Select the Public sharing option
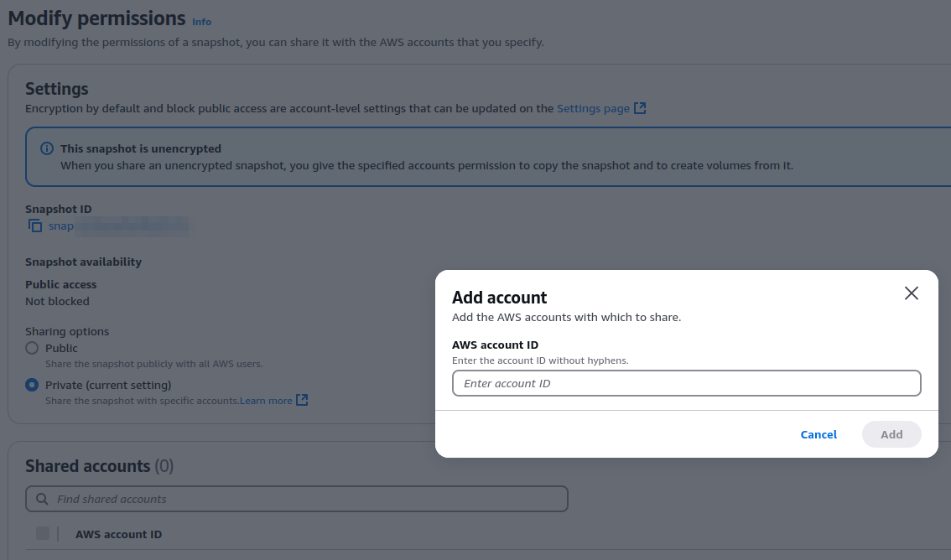Screen dimensions: 951x560 click(32, 348)
